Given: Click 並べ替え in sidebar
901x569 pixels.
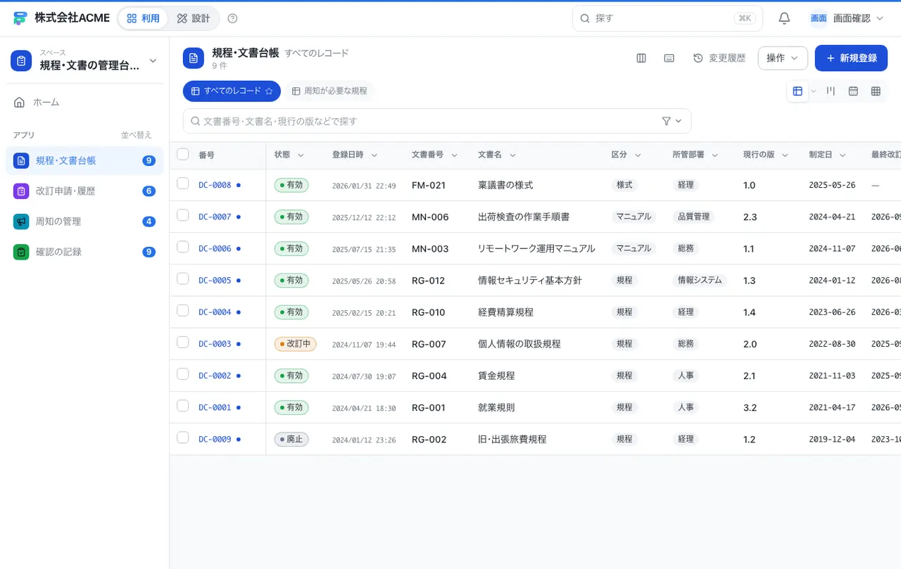Looking at the screenshot, I should click(x=136, y=135).
